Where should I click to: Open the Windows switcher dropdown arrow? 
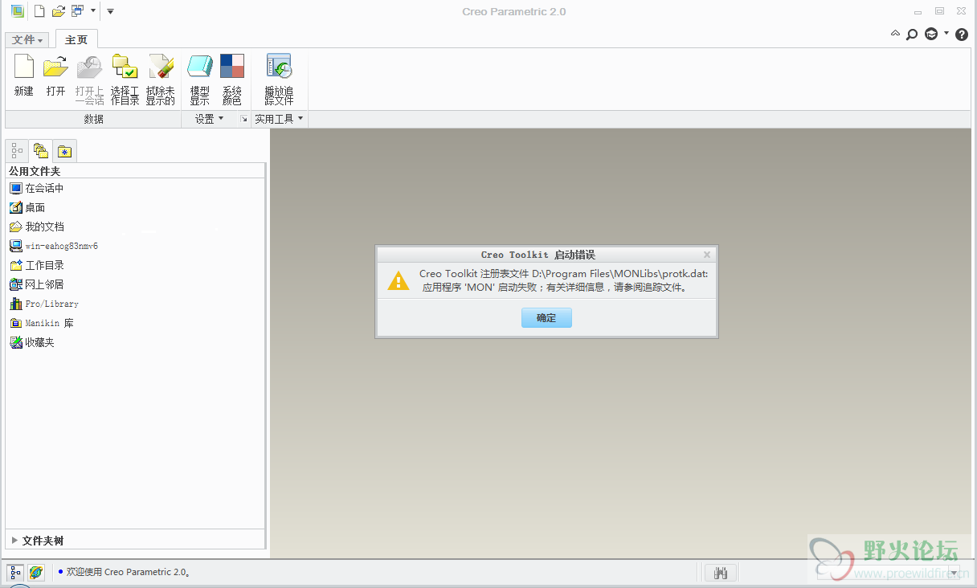point(93,11)
